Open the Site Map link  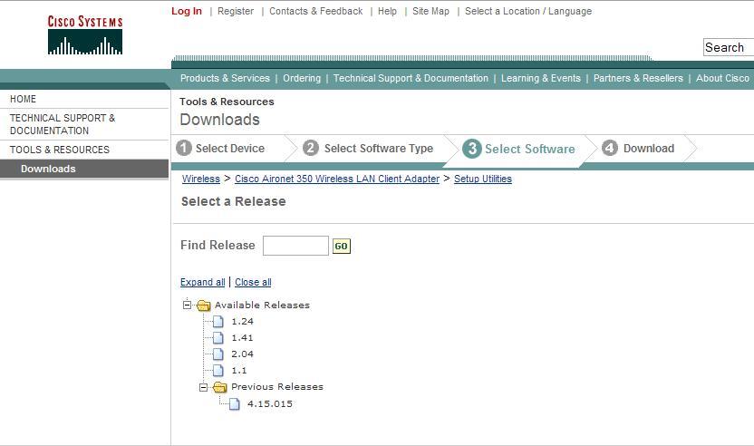point(430,11)
